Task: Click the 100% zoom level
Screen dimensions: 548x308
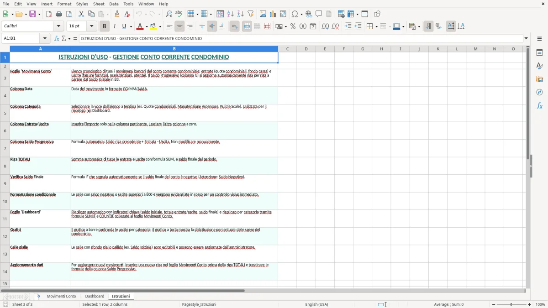Action: 540,304
